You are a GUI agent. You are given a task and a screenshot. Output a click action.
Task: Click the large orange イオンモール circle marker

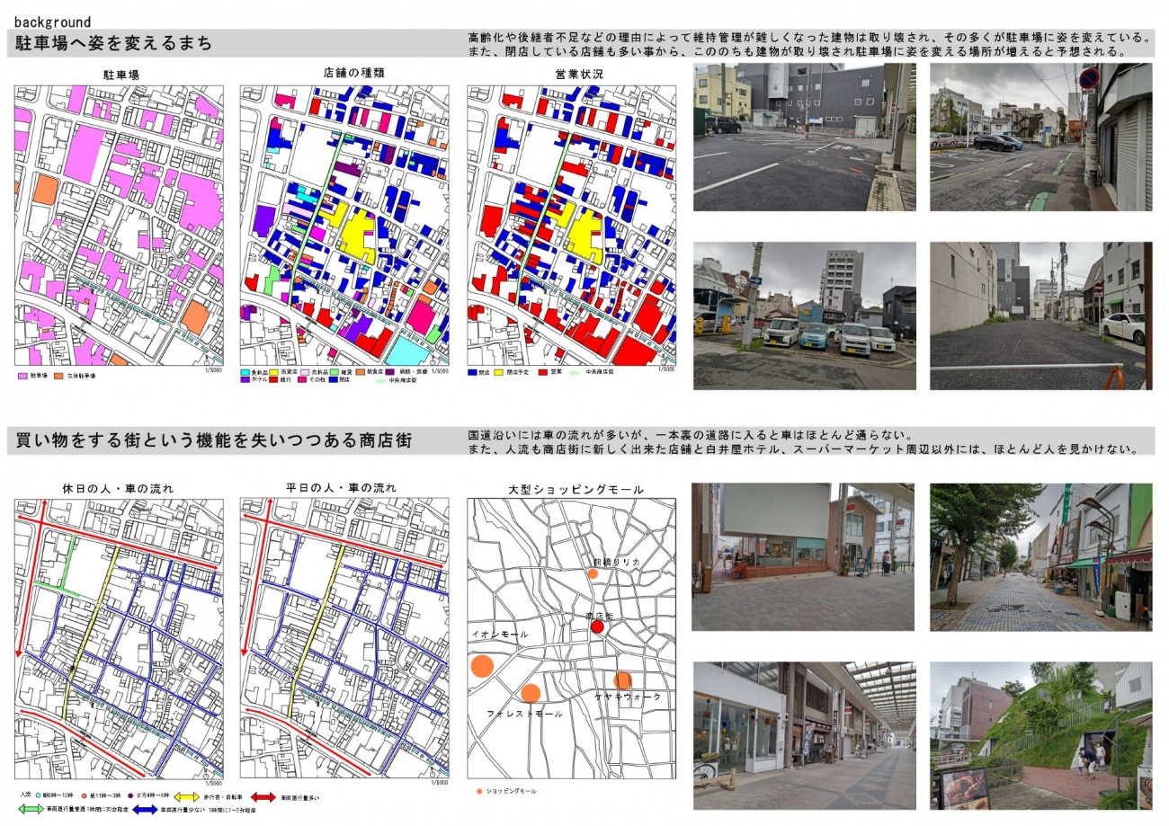click(x=482, y=666)
